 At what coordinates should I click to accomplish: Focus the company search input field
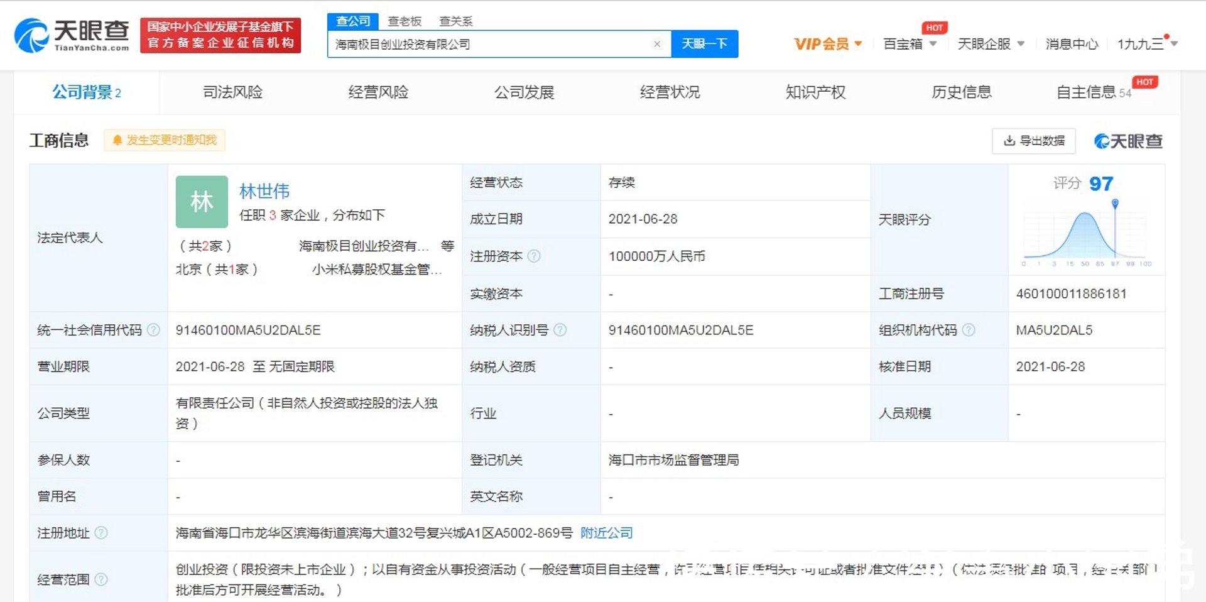pos(499,44)
